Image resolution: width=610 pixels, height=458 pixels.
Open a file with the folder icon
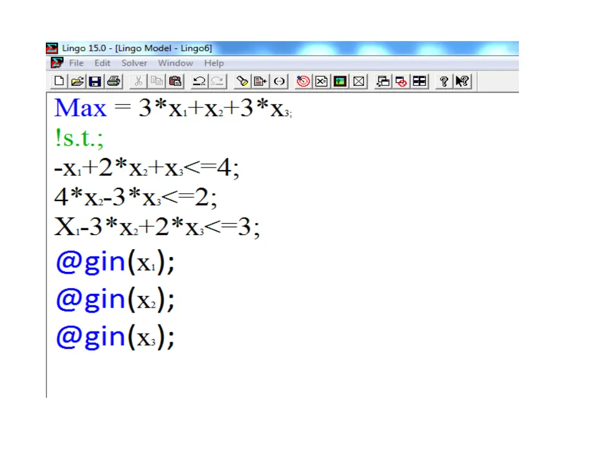(77, 81)
